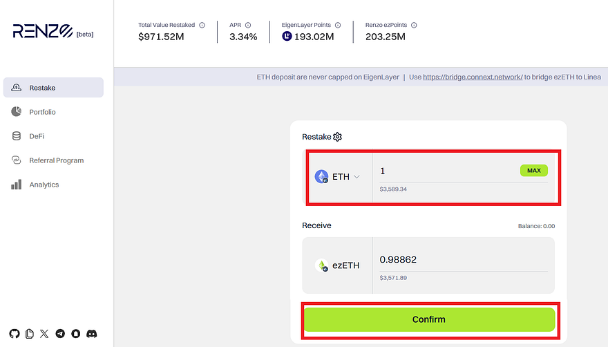Click the restake amount input showing 1
This screenshot has width=608, height=347.
448,171
